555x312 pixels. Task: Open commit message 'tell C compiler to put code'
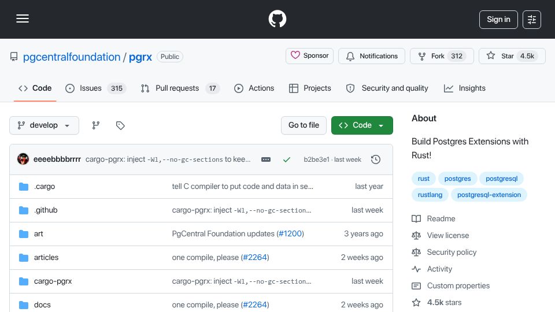(x=242, y=187)
